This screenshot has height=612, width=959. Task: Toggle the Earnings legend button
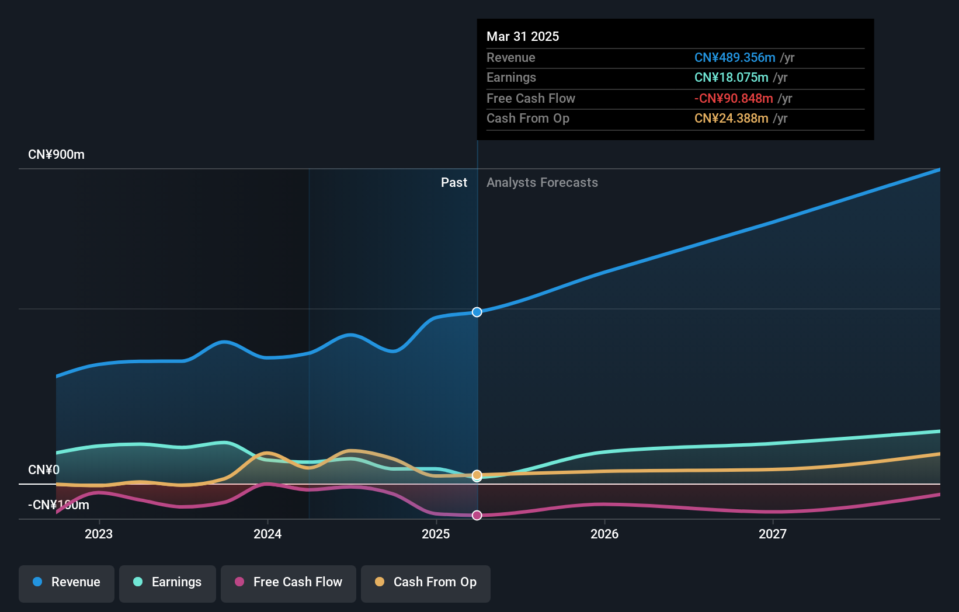168,583
